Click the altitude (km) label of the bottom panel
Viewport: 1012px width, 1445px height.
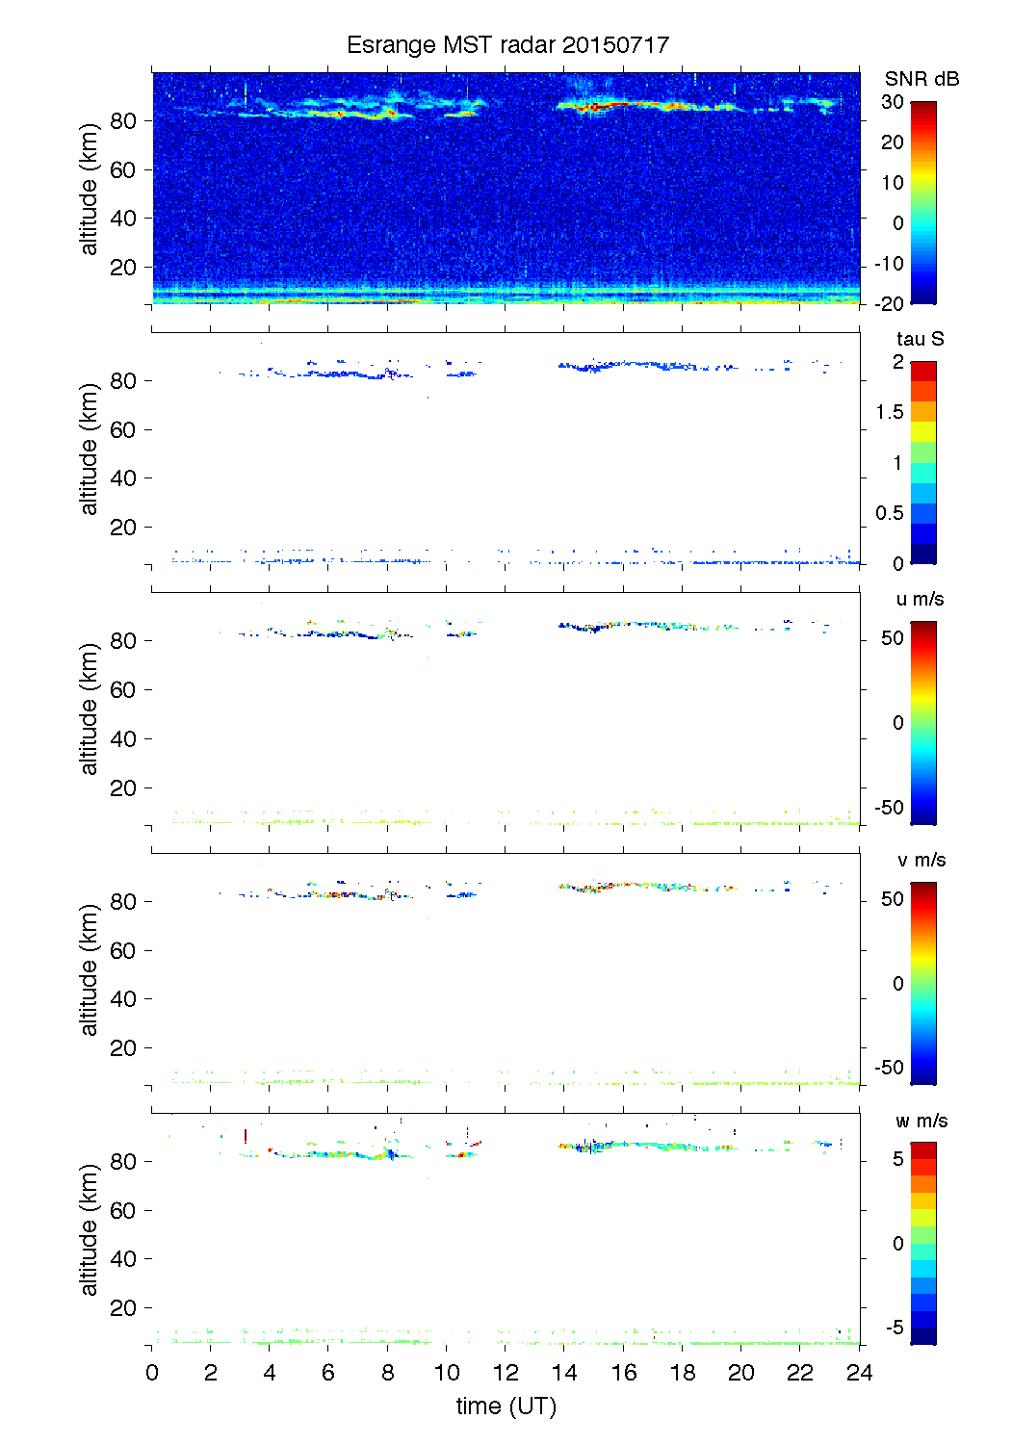coord(90,1229)
